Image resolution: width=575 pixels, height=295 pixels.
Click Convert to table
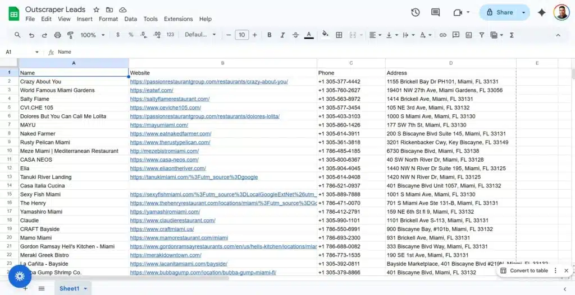tap(524, 270)
